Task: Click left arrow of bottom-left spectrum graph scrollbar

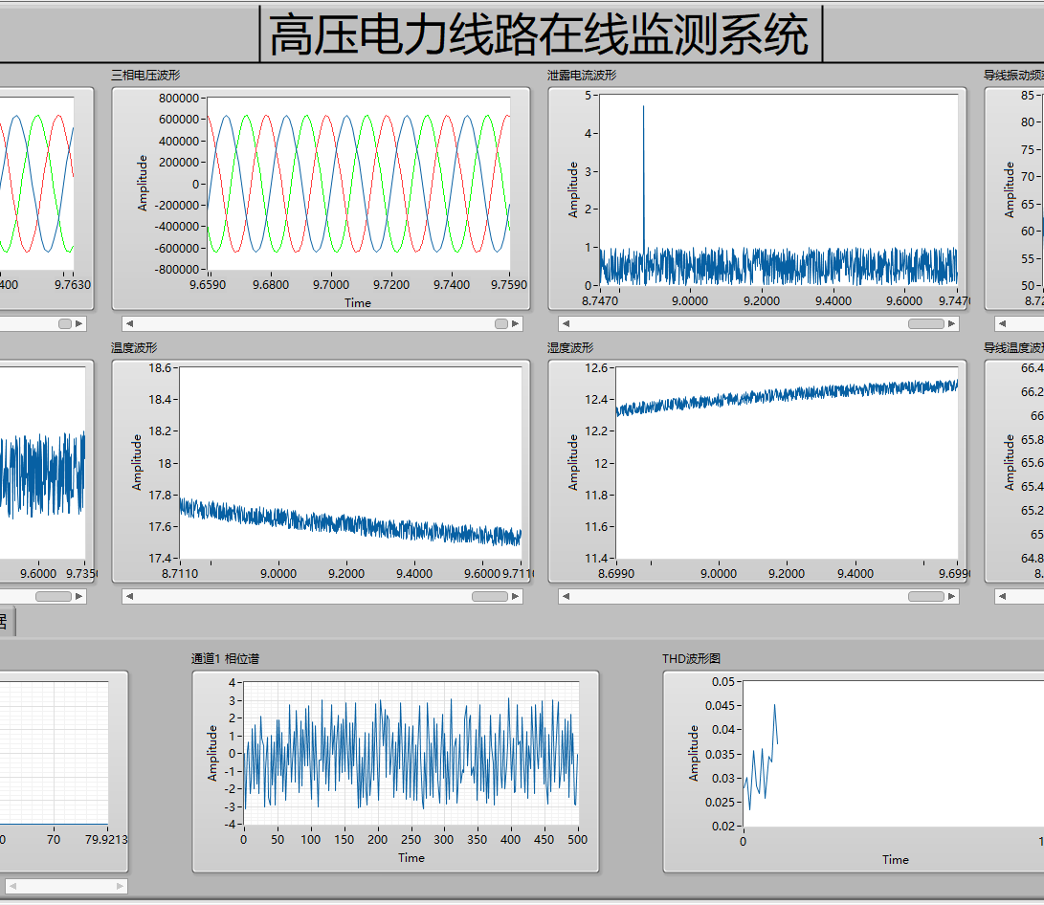Action: (12, 887)
